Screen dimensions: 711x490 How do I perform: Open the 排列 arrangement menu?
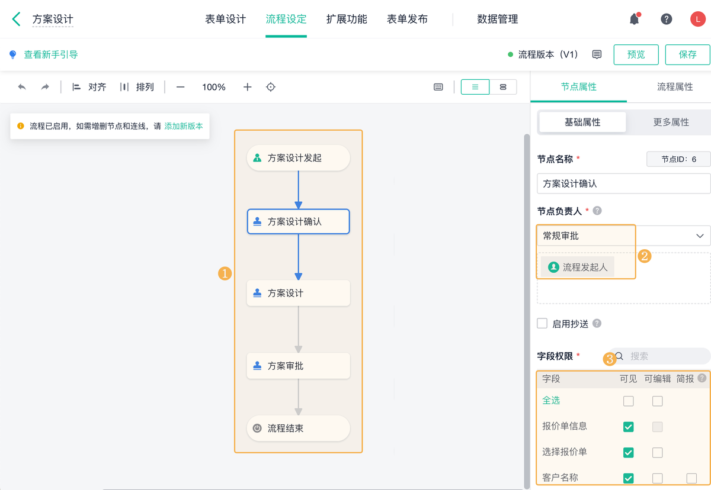coord(137,87)
